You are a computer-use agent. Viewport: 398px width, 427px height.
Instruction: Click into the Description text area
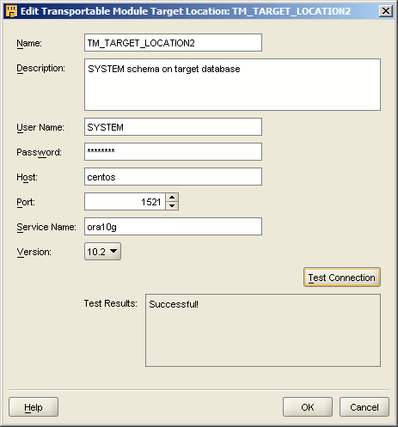pos(232,84)
